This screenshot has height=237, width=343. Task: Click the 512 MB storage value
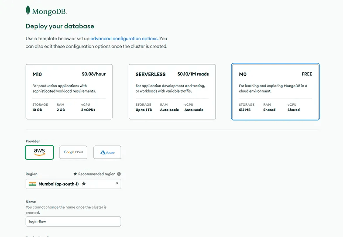pos(244,110)
